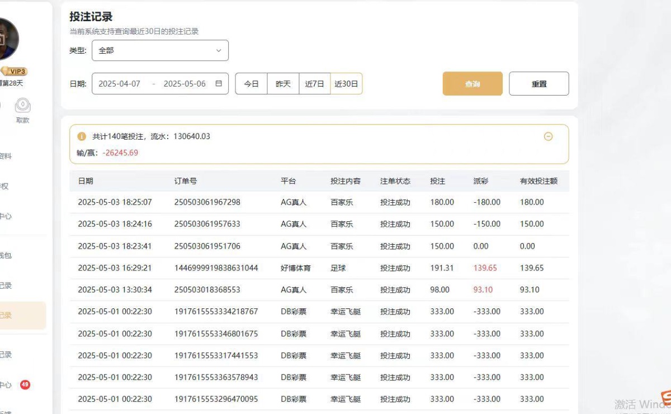Screen dimensions: 671x414
Task: Click the 查询 query button
Action: click(472, 83)
